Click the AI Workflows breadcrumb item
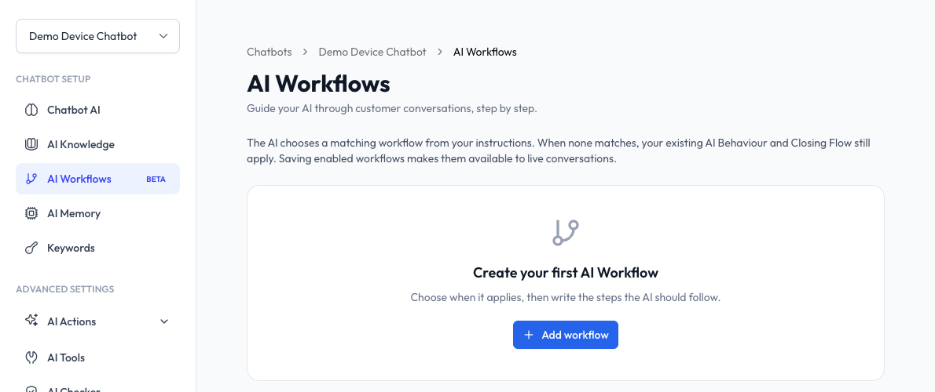Screen dimensions: 935x392 485,52
